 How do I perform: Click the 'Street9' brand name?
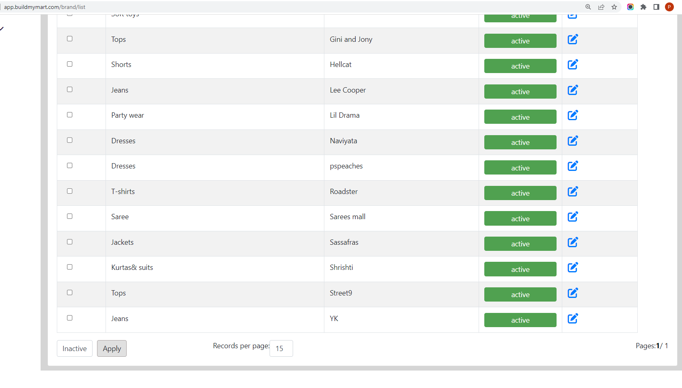click(x=341, y=293)
